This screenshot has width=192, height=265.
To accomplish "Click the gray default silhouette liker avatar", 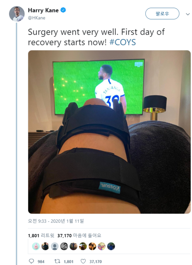I will 54,247.
